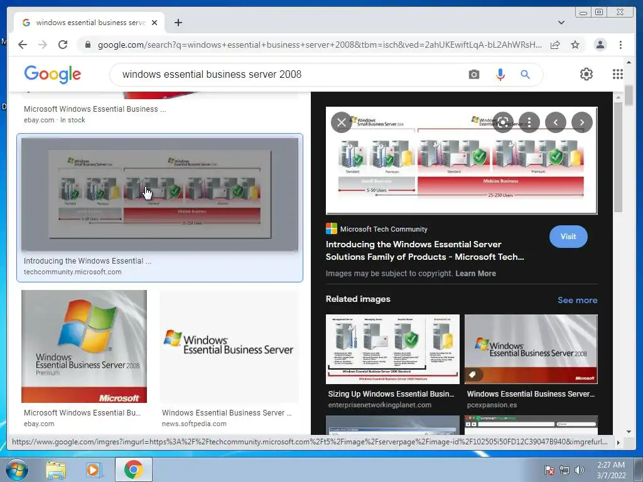Open the Chrome profile avatar
The image size is (643, 482).
(600, 45)
